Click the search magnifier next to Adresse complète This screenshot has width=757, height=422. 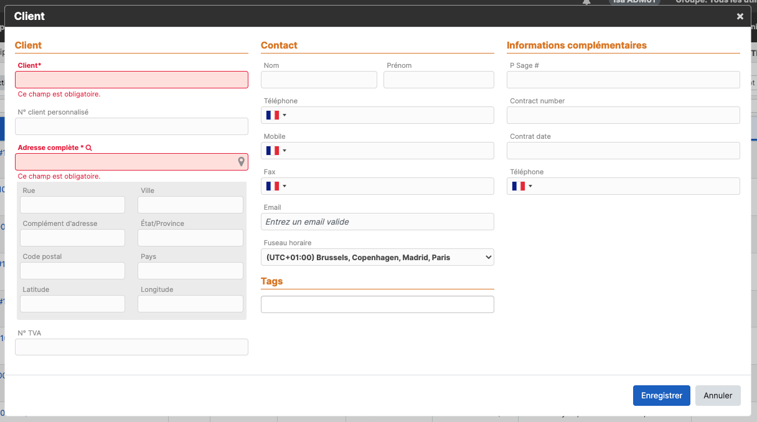89,148
